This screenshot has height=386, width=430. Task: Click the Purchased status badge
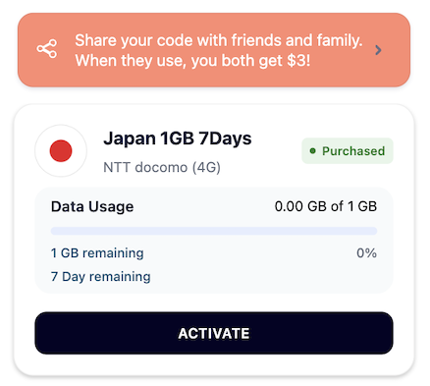point(348,151)
